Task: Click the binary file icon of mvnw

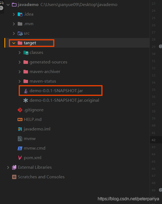Action: pyautogui.click(x=20, y=139)
